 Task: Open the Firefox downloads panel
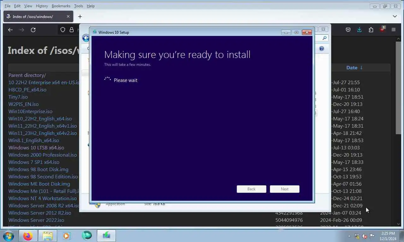tap(359, 30)
